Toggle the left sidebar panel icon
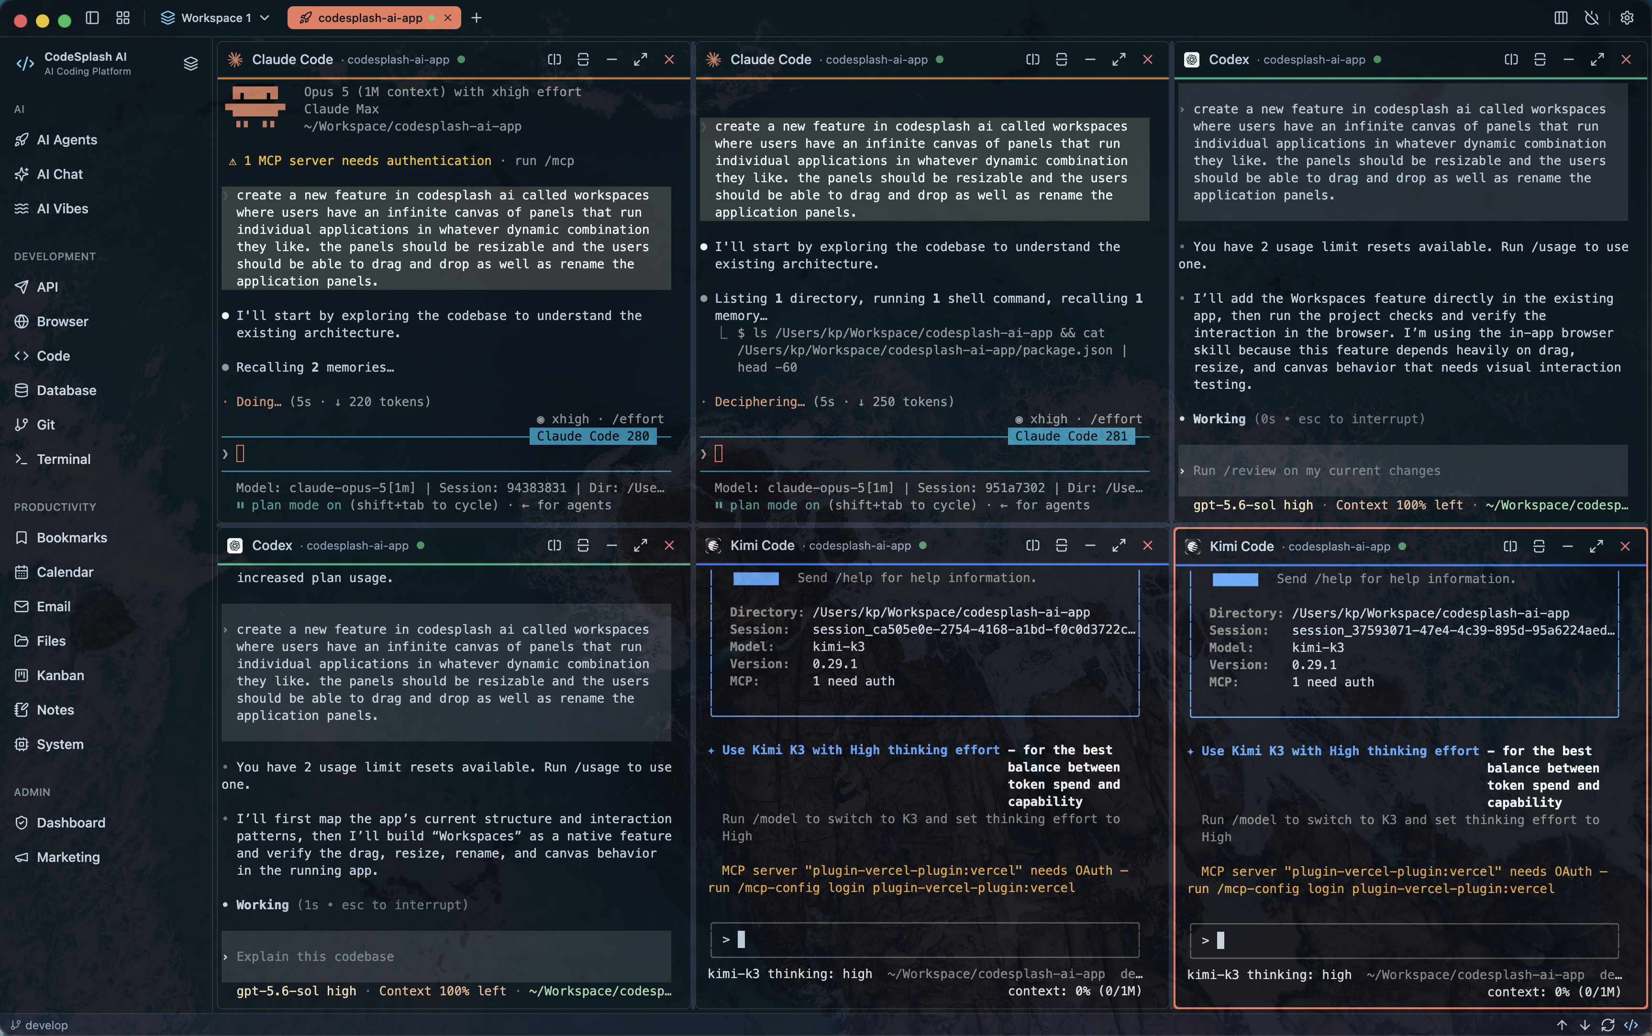The height and width of the screenshot is (1036, 1652). 92,18
